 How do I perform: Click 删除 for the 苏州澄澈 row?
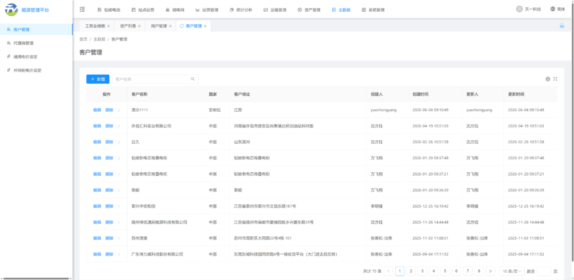point(109,238)
